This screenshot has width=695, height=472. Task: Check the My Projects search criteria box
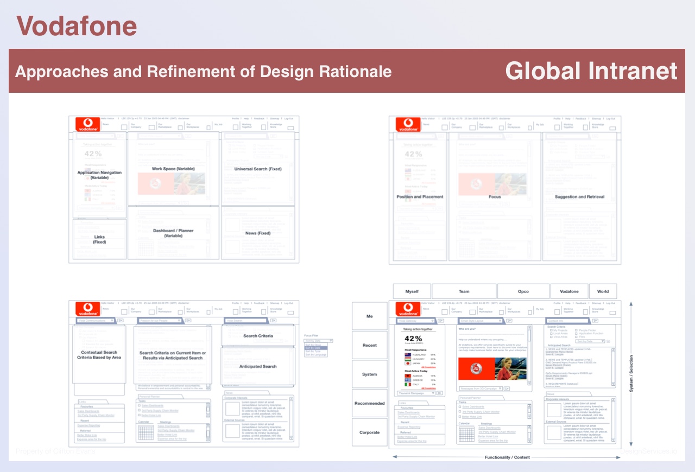tap(551, 330)
